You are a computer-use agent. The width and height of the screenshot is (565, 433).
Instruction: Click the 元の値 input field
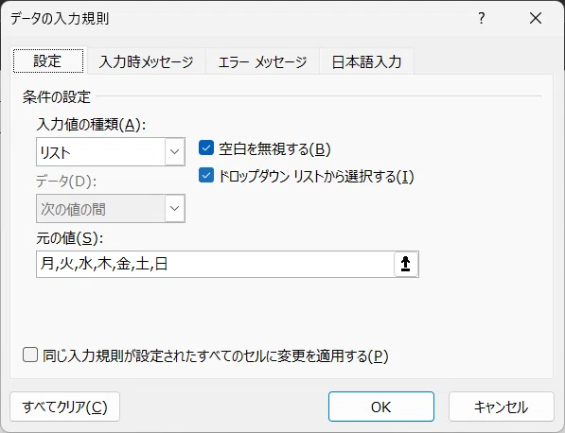coord(215,264)
